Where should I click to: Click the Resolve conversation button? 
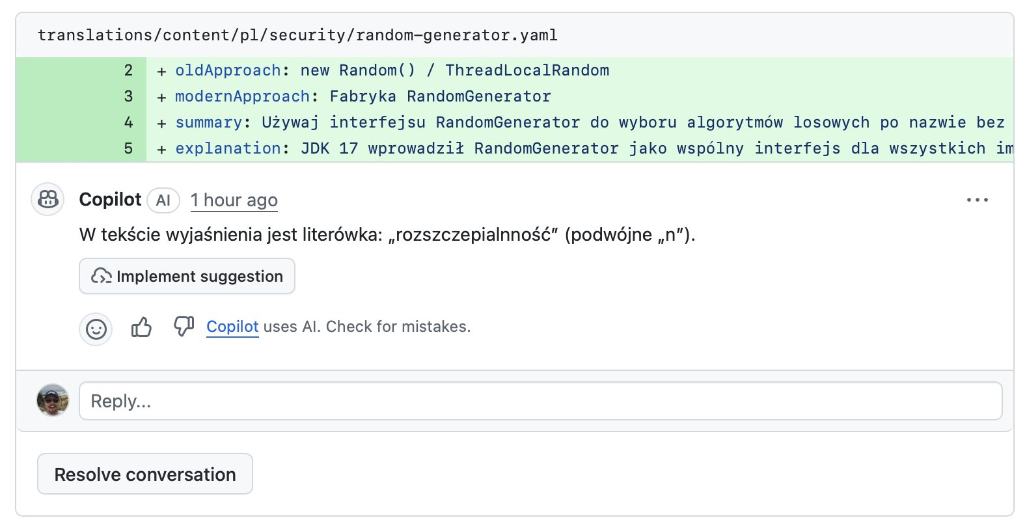click(144, 474)
